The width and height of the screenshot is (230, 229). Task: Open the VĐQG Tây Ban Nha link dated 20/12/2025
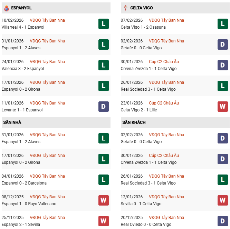tap(166, 218)
